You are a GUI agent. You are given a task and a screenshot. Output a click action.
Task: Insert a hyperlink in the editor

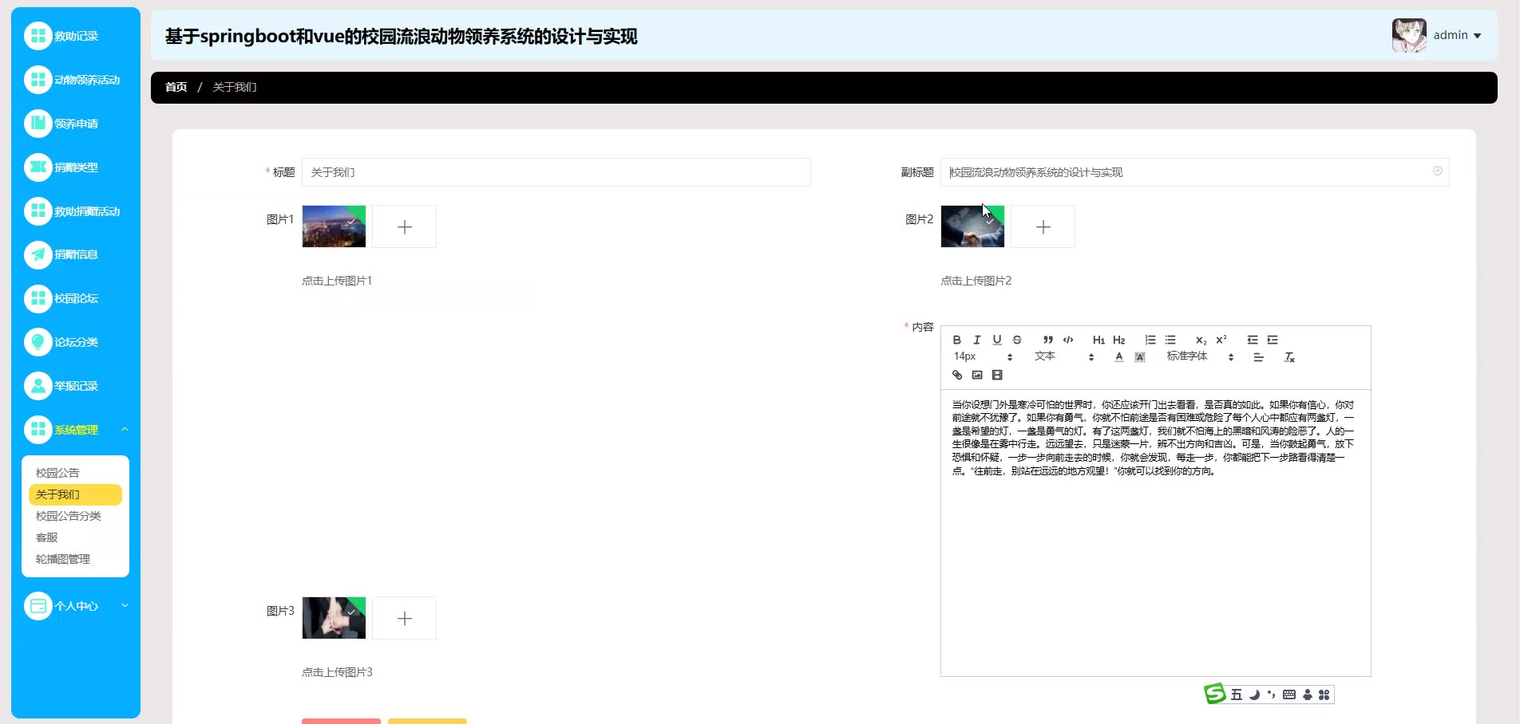point(957,375)
